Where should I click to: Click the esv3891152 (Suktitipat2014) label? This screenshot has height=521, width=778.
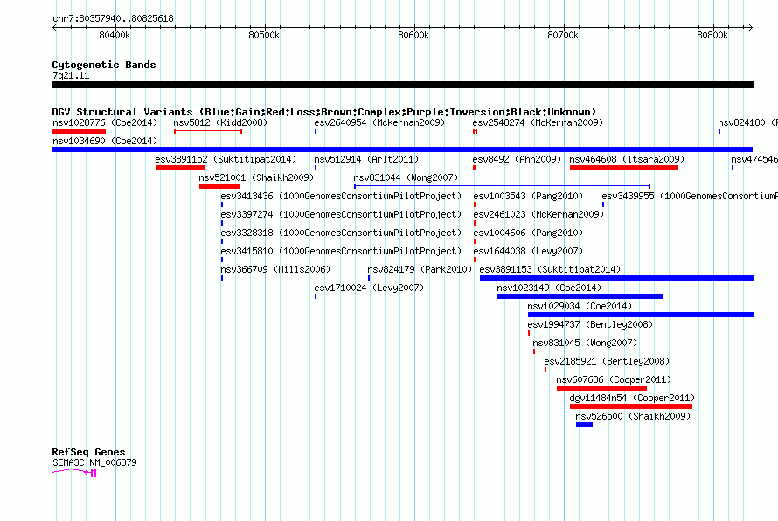[x=226, y=159]
